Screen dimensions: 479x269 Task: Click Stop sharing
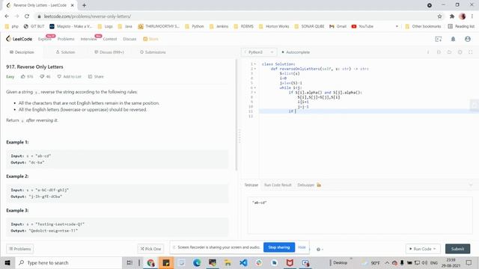[279, 247]
